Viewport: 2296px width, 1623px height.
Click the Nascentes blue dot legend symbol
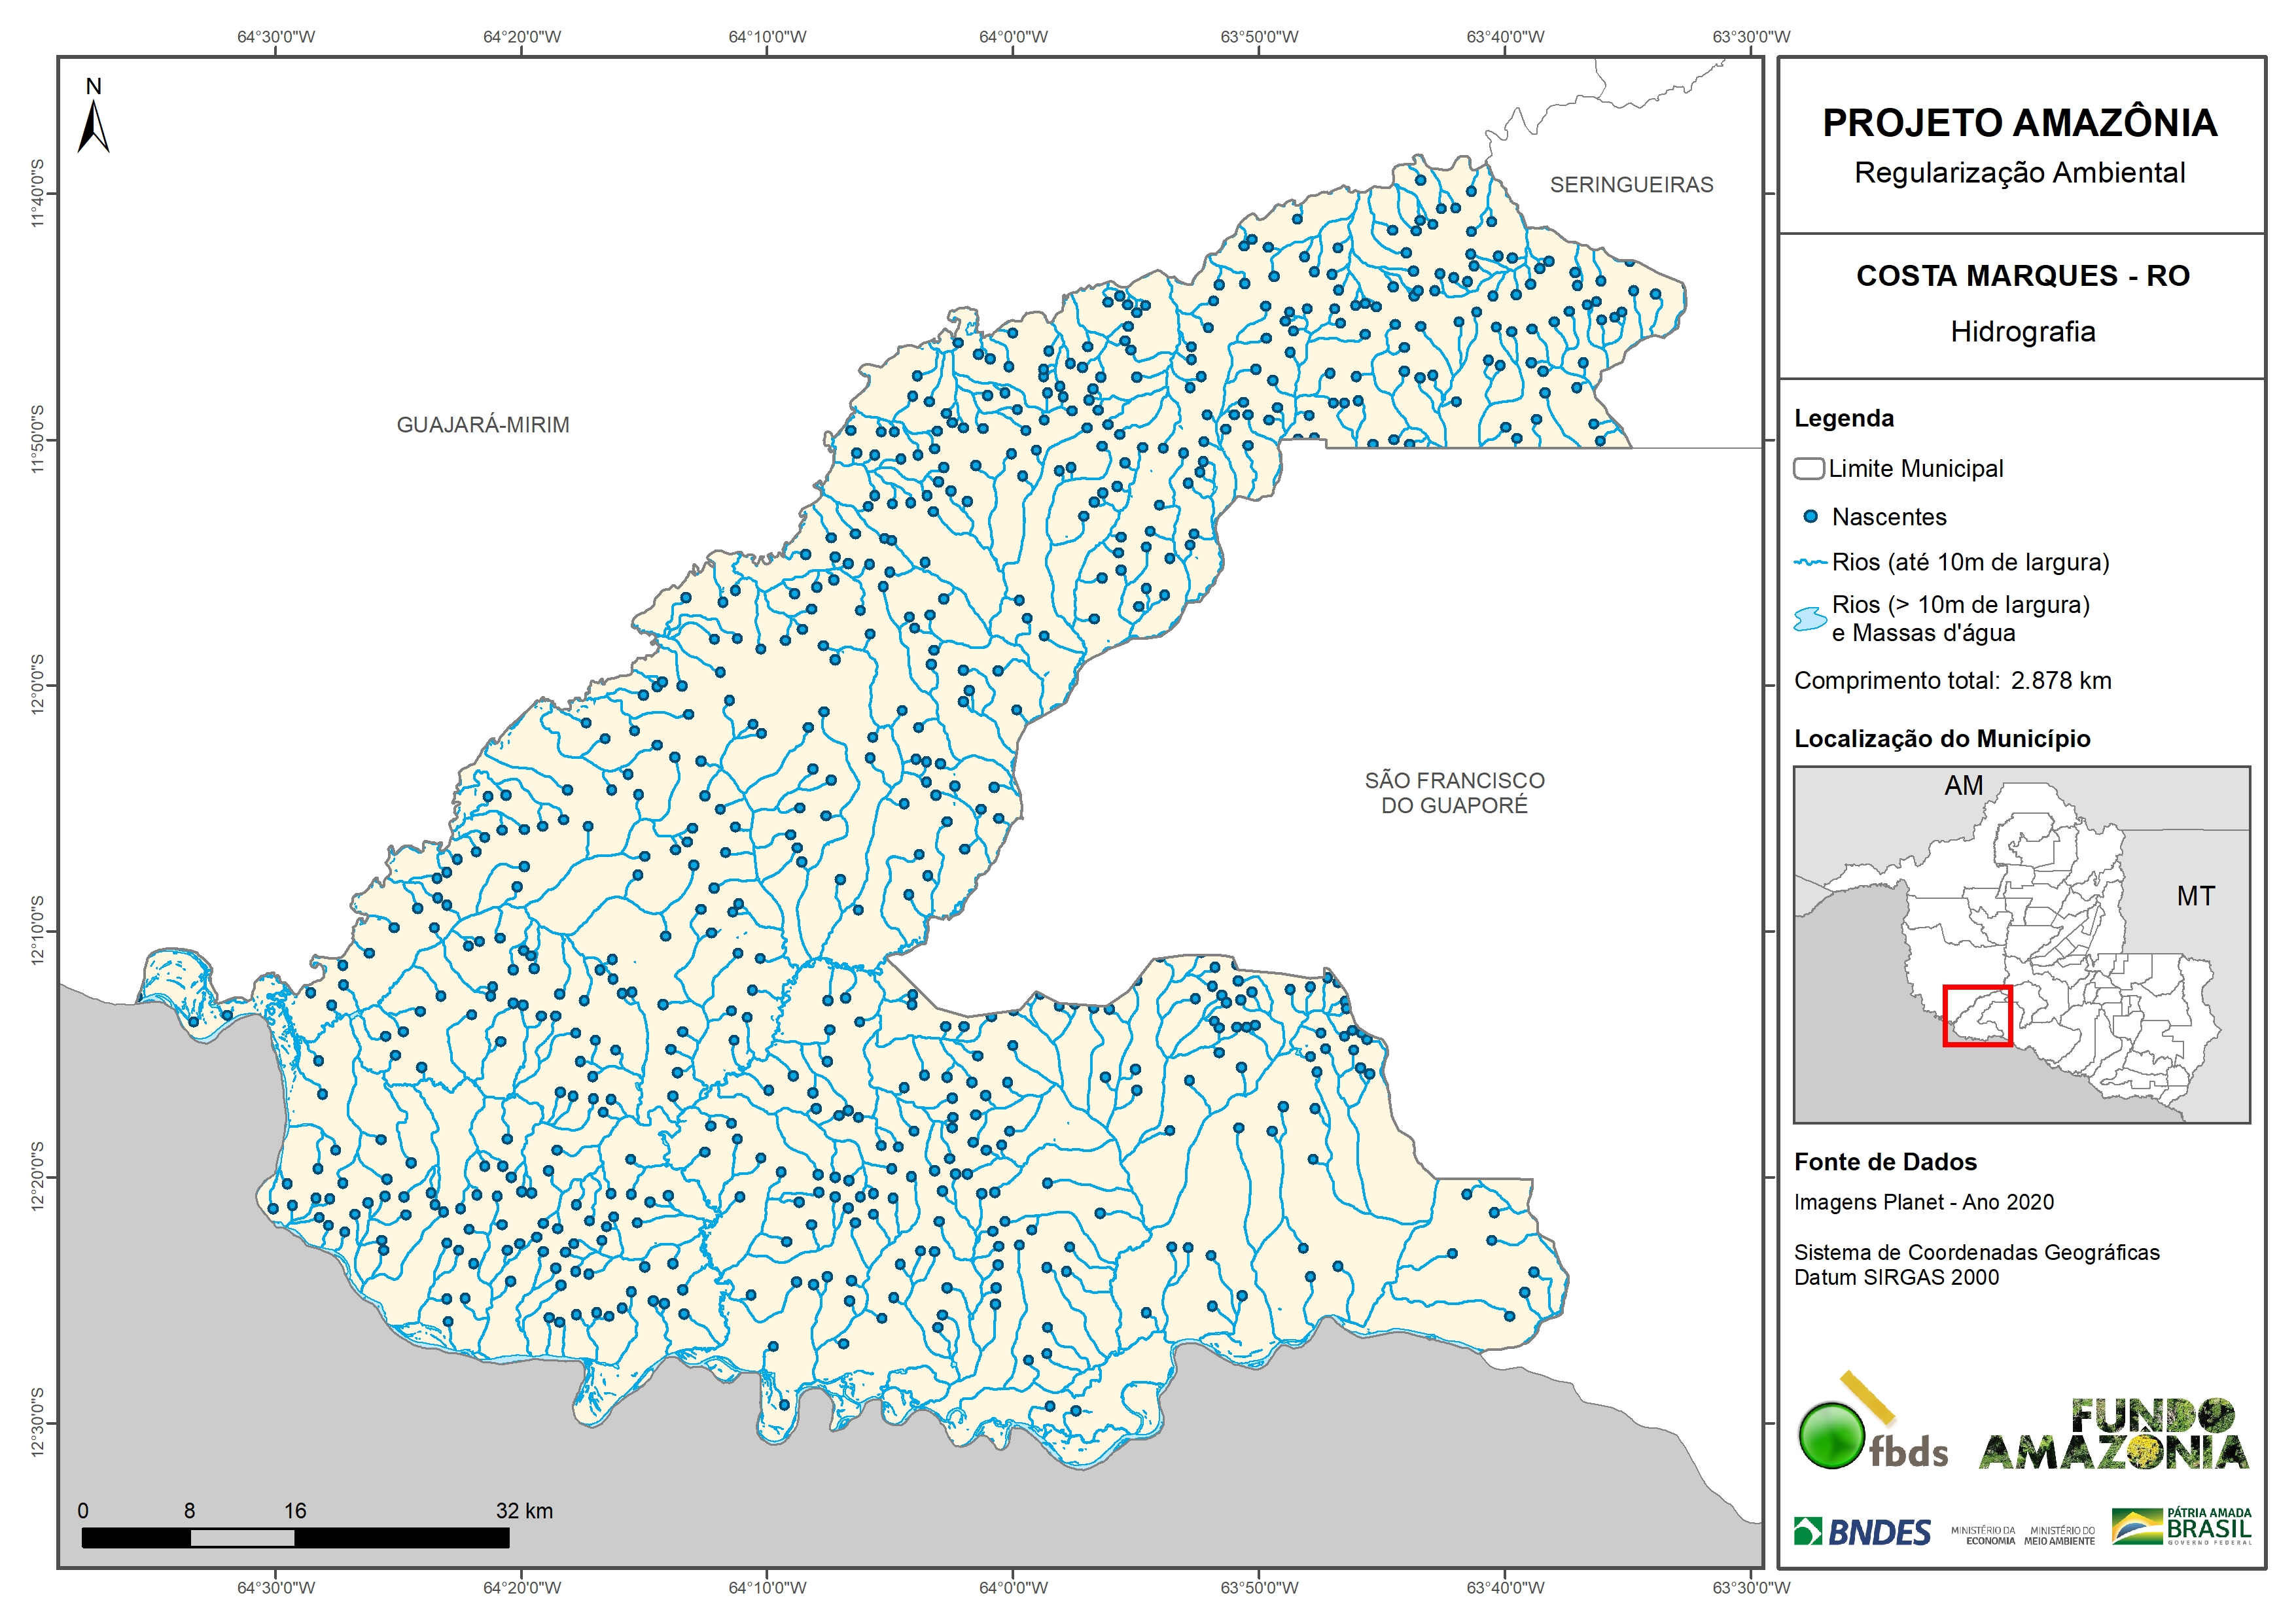(1810, 517)
